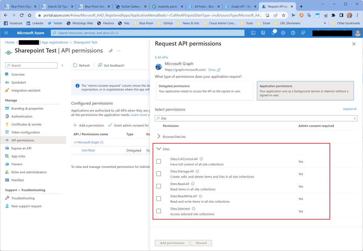Switch to NuGet Gallery browser tab
The height and width of the screenshot is (251, 363).
coord(132,7)
